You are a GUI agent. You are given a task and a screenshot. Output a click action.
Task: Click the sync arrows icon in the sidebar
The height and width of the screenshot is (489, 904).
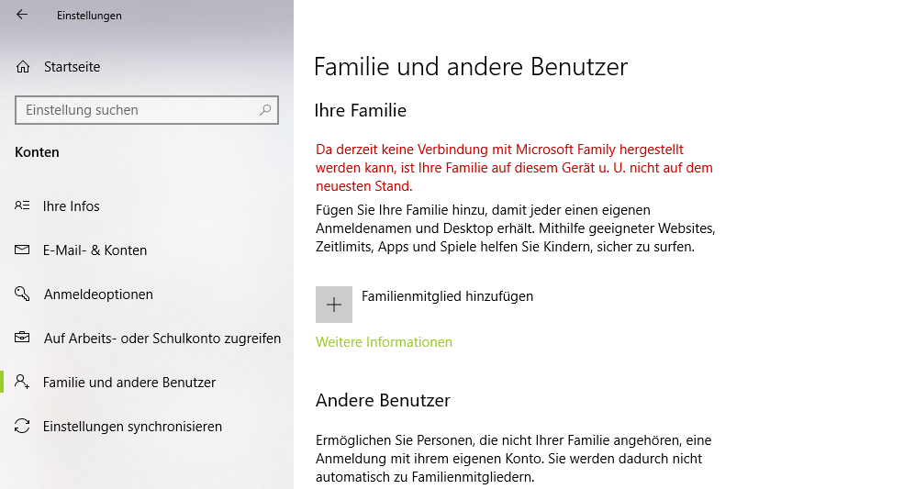(x=23, y=427)
